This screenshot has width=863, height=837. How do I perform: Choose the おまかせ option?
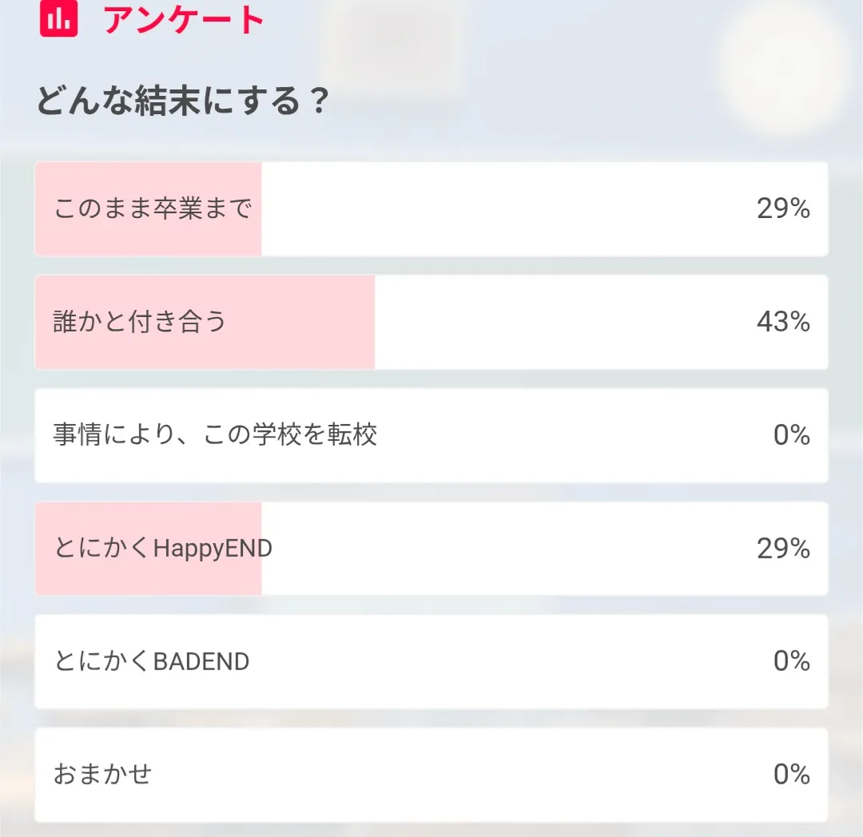click(102, 775)
